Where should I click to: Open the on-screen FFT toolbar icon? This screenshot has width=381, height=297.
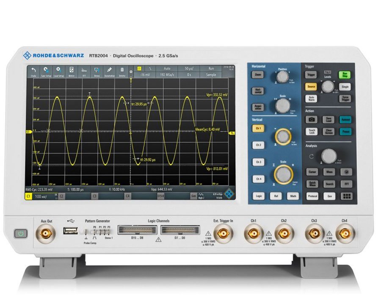(x=84, y=71)
